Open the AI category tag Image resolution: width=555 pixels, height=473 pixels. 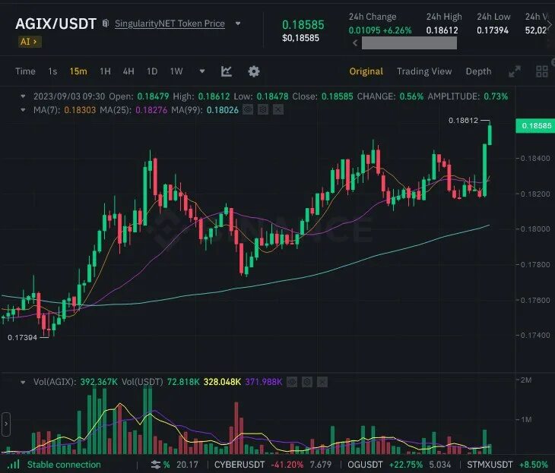30,42
